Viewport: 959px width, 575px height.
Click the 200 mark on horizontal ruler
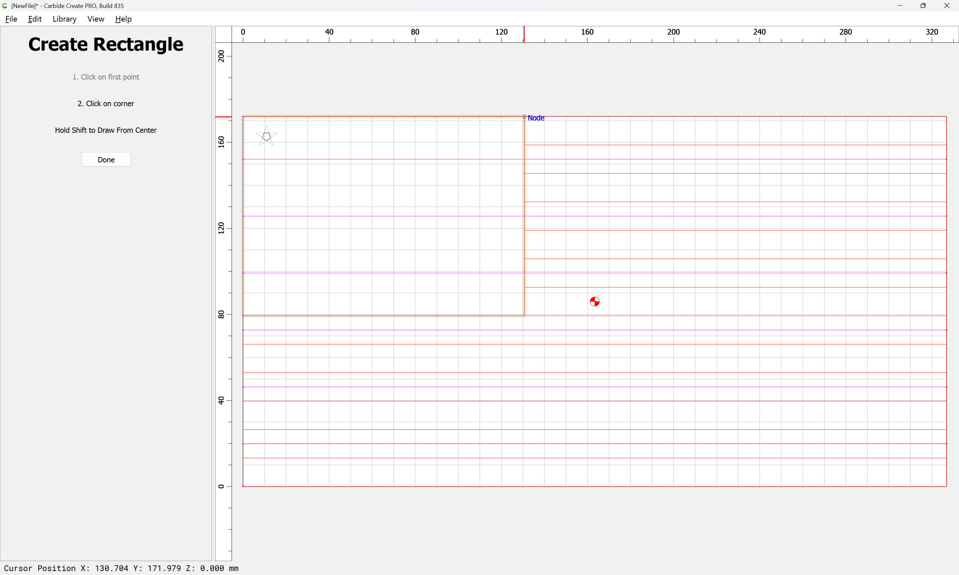click(673, 32)
